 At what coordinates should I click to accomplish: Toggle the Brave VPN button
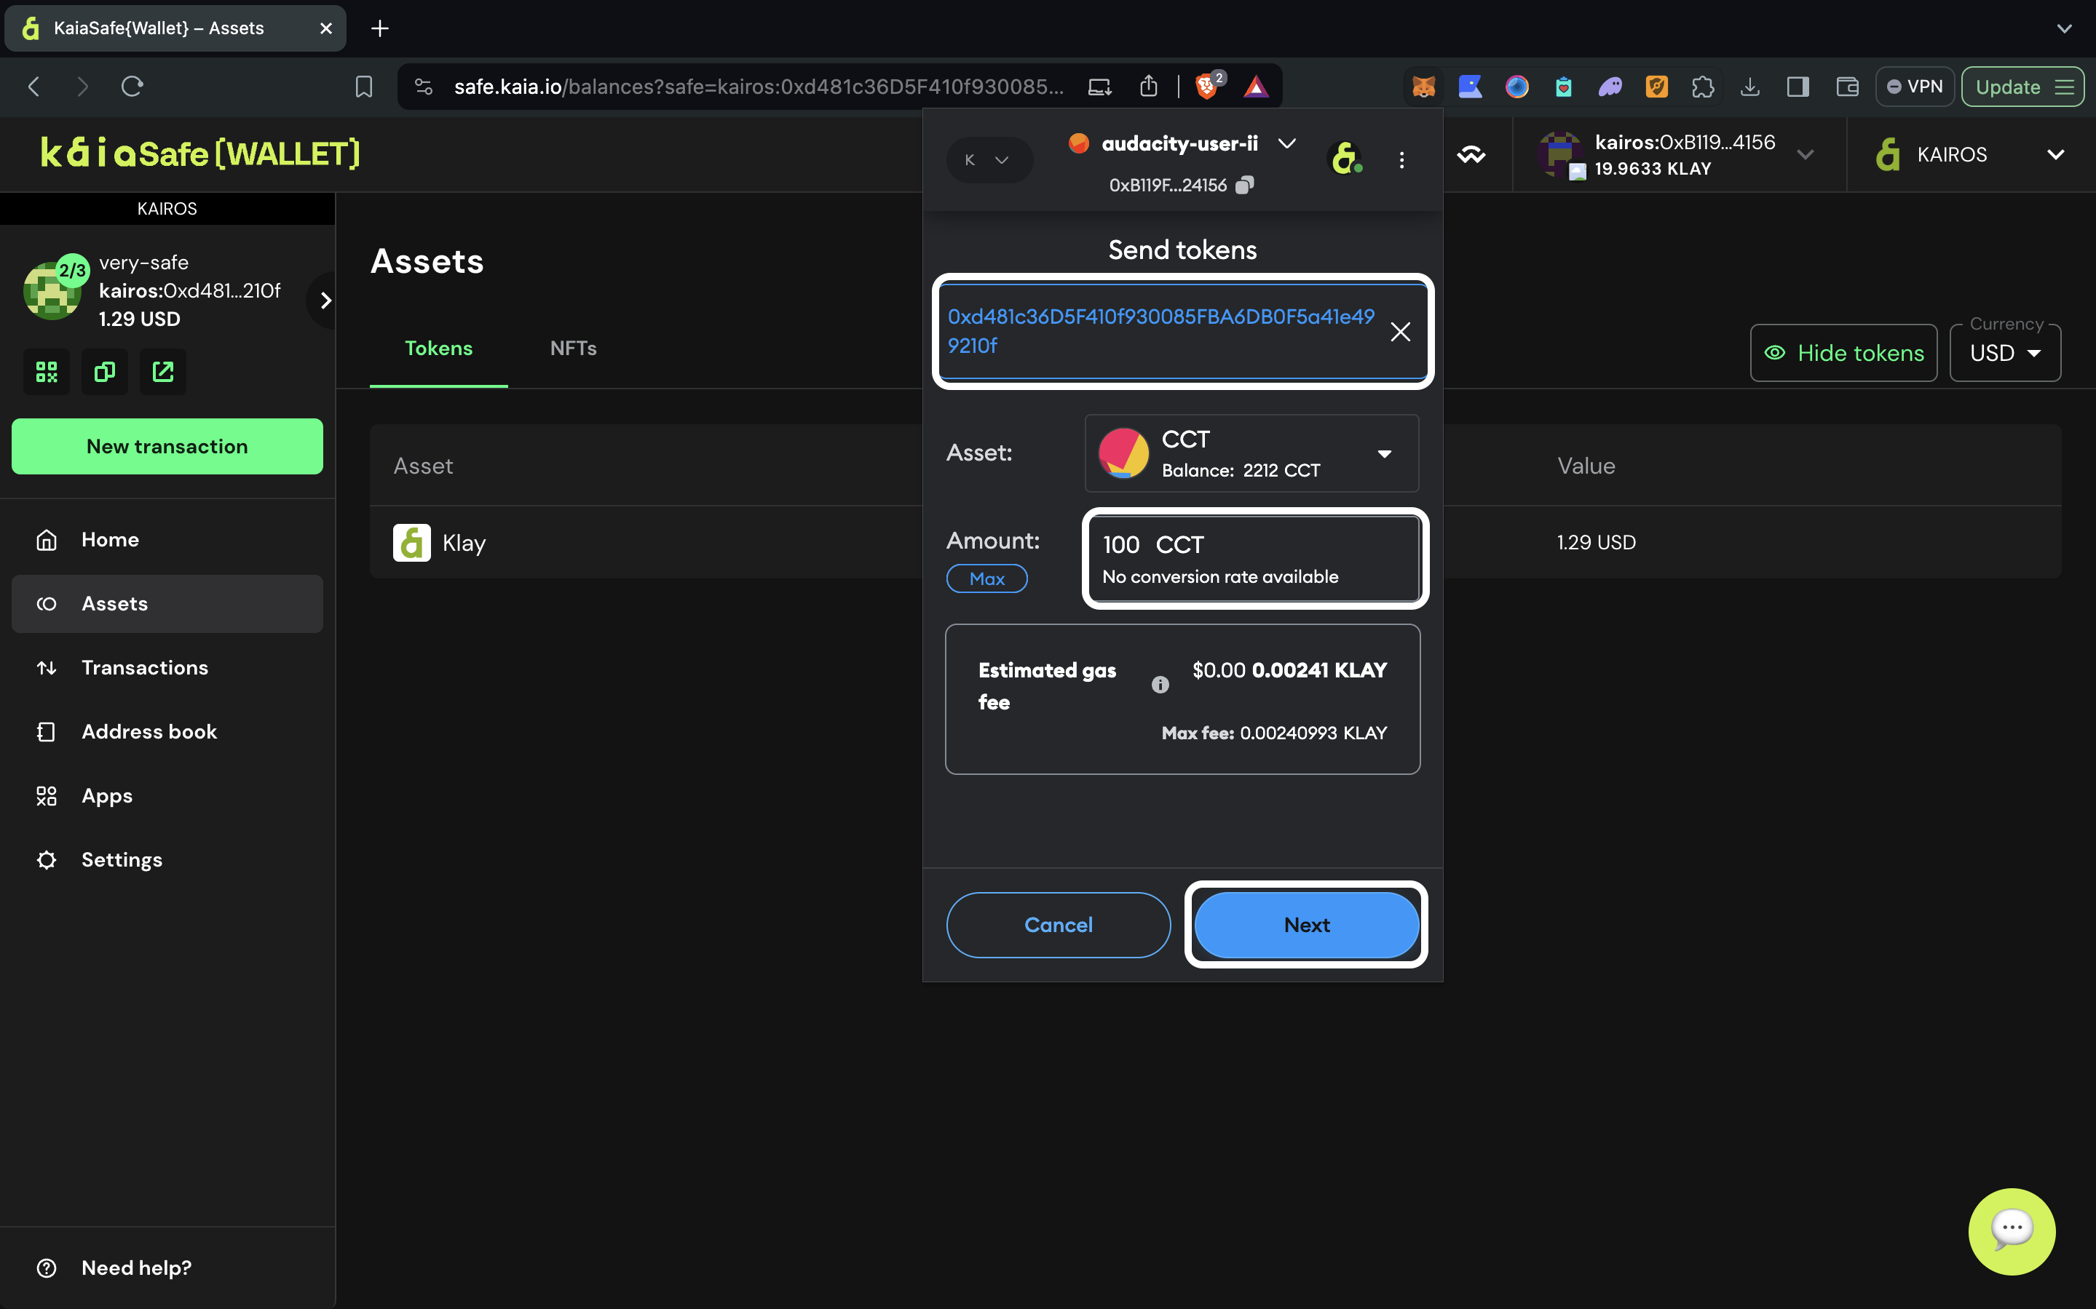tap(1914, 87)
